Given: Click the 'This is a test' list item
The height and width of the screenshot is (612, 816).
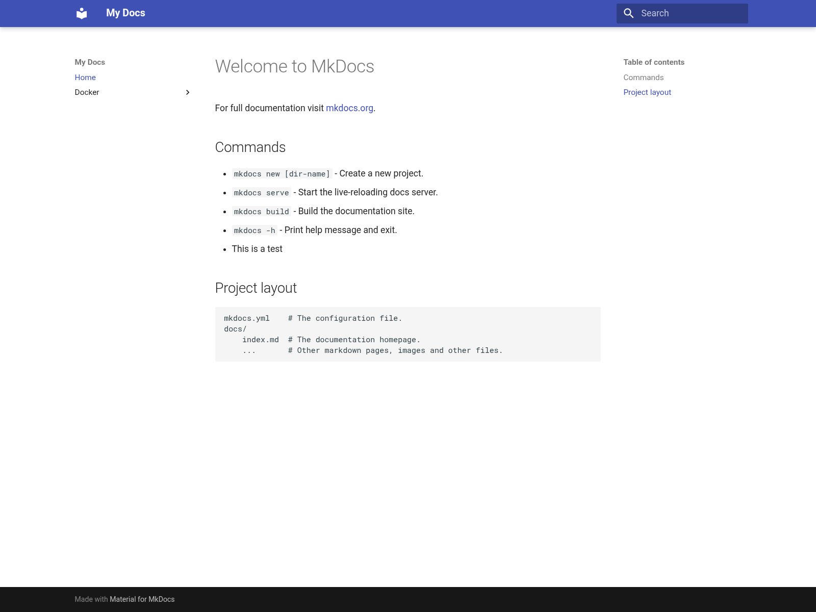Looking at the screenshot, I should (257, 249).
